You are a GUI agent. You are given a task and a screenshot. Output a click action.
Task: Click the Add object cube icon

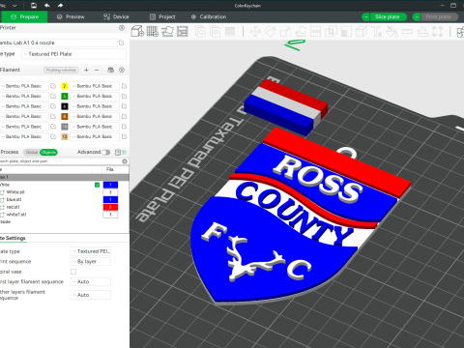(x=137, y=31)
